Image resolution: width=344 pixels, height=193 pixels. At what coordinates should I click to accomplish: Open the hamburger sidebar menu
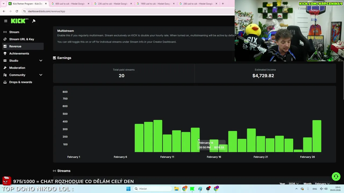tap(6, 21)
